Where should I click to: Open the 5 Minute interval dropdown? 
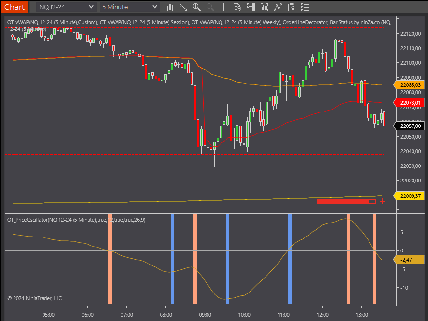129,7
